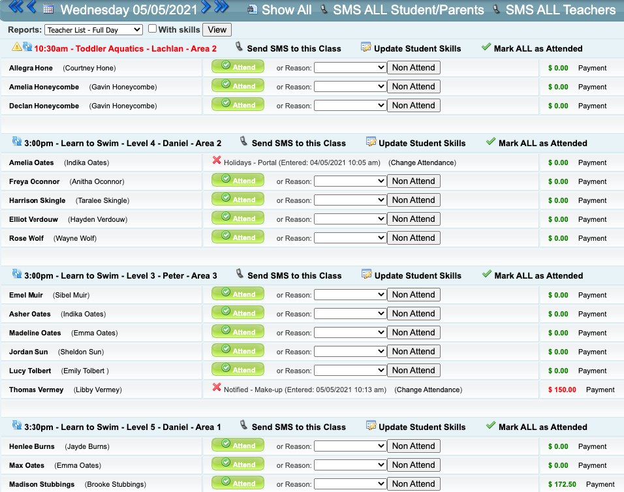Click red cross icon on Amelia Oates row
624x492 pixels.
coord(217,161)
